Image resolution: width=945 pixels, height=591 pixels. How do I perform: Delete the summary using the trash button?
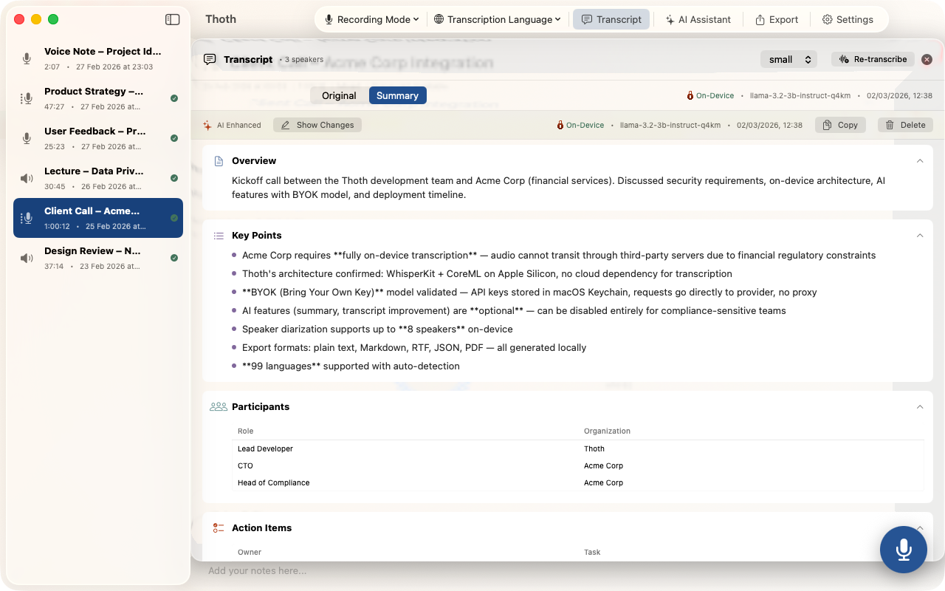904,125
